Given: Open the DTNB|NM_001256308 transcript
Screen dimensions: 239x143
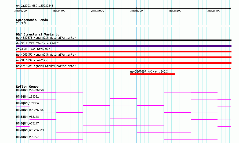Looking at the screenshot, I should click(x=30, y=90).
